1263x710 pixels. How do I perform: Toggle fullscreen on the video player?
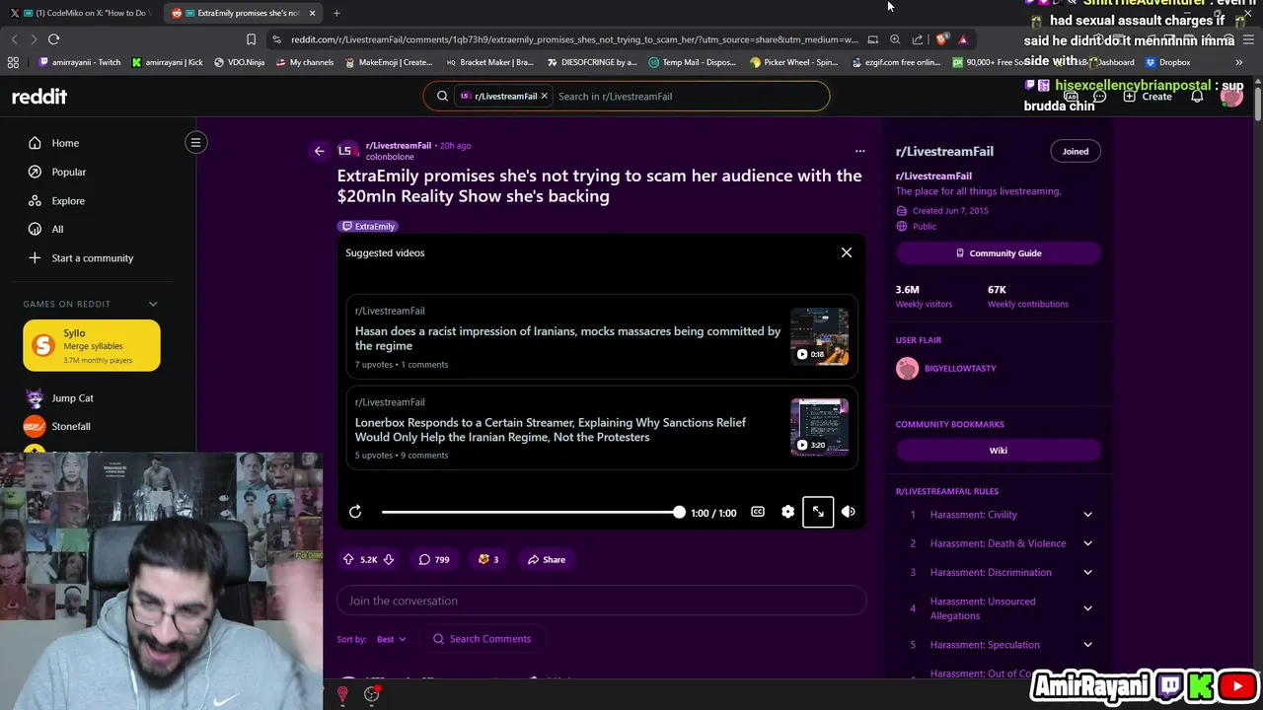click(818, 512)
